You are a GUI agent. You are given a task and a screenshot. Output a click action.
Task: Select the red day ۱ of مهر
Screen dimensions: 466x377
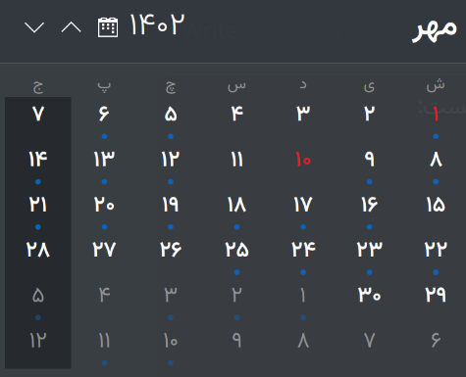pyautogui.click(x=436, y=115)
